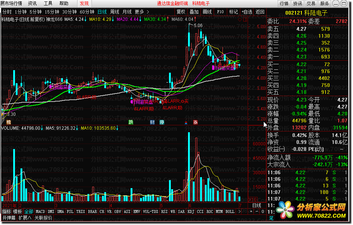Add stock with +自选 button

[x=247, y=12]
